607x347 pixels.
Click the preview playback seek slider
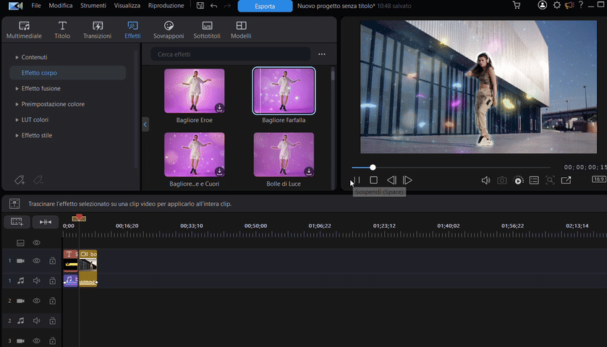click(x=451, y=168)
